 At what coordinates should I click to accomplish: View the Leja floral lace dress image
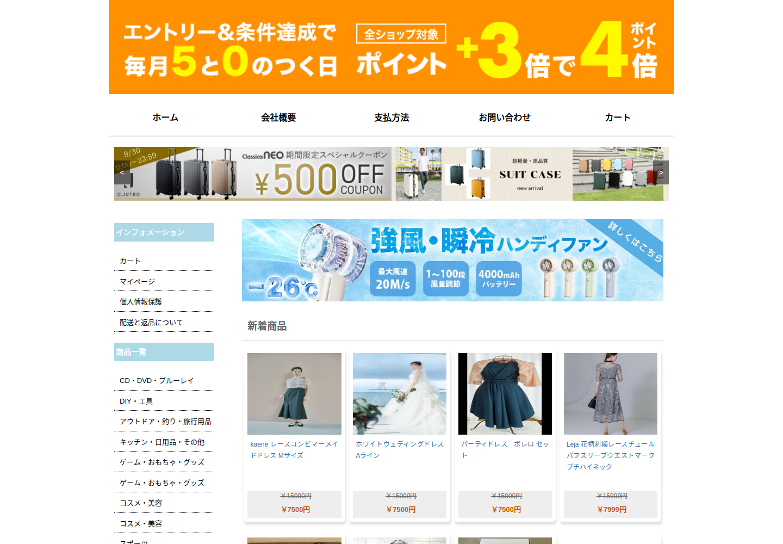tap(611, 394)
